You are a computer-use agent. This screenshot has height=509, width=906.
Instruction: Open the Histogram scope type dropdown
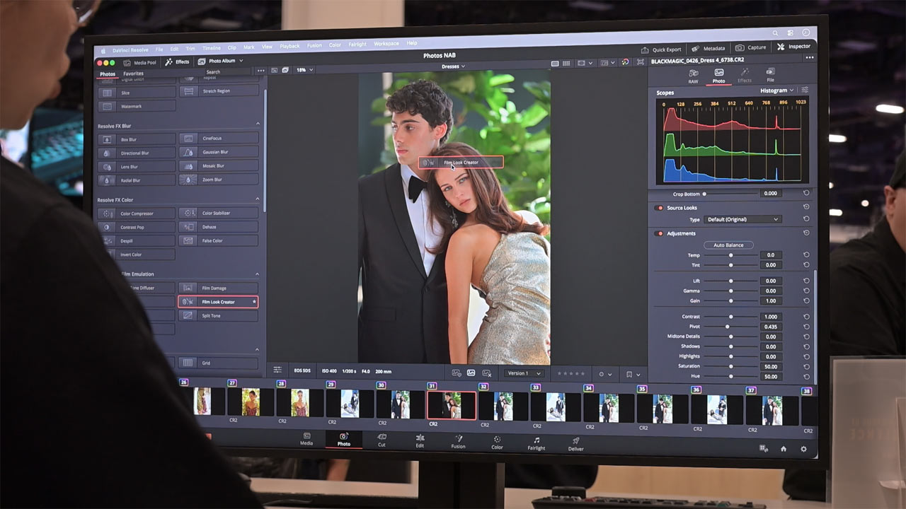(776, 90)
